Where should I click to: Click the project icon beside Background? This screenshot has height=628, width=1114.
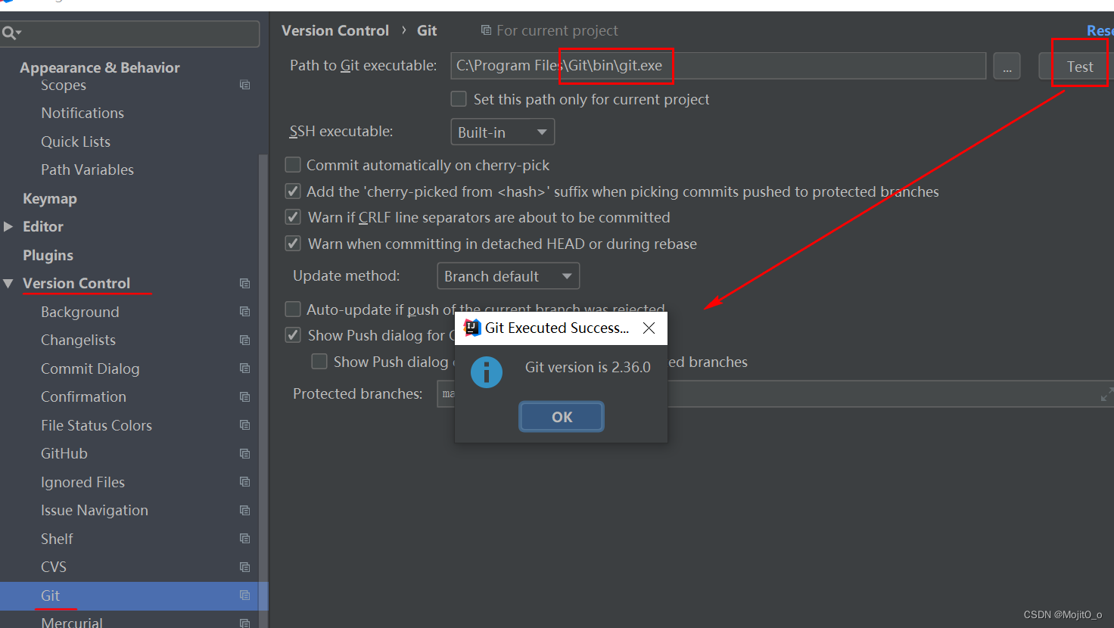tap(244, 312)
